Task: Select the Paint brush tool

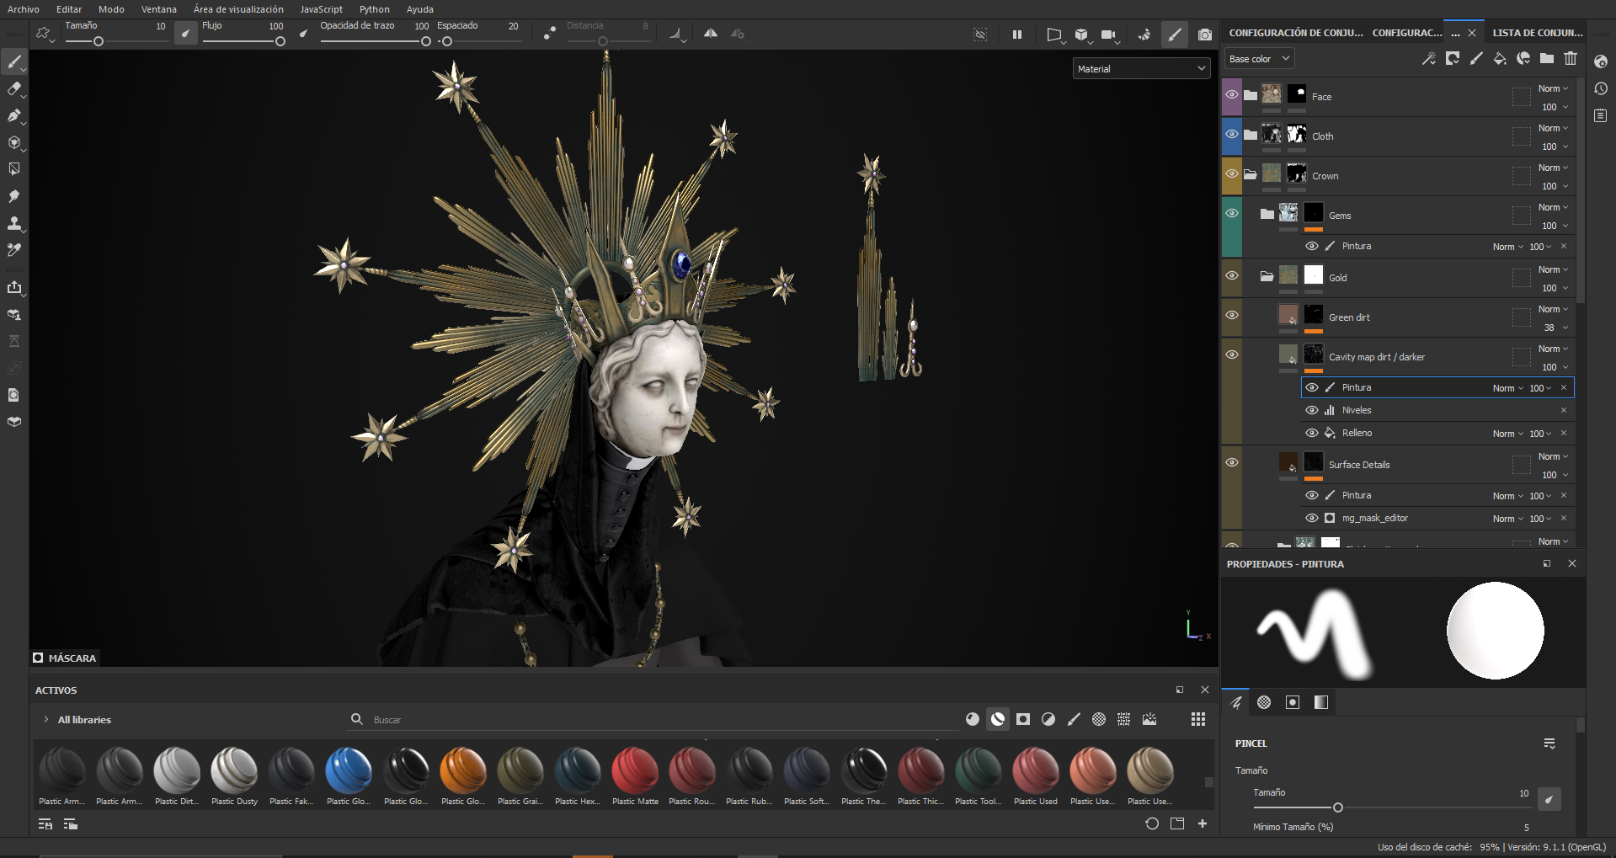Action: 15,61
